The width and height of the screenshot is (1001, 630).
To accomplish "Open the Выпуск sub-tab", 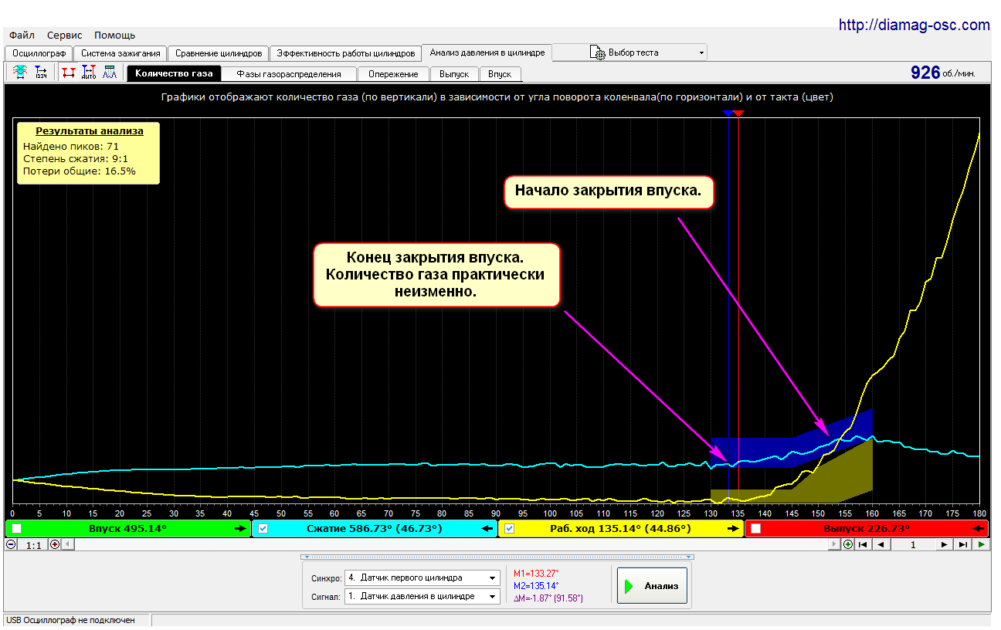I will click(x=454, y=74).
